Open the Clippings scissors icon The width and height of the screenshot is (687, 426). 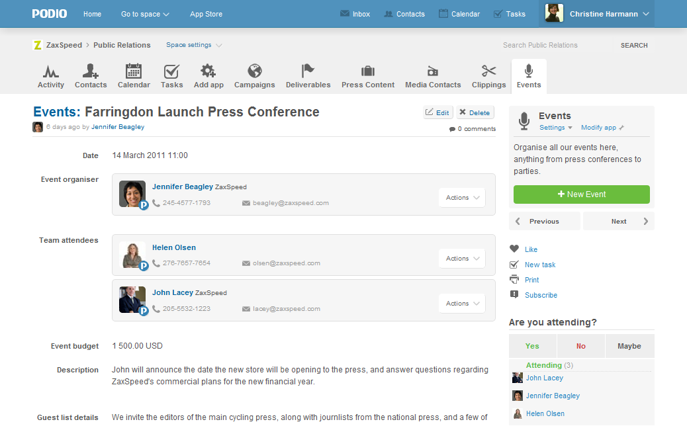coord(488,71)
